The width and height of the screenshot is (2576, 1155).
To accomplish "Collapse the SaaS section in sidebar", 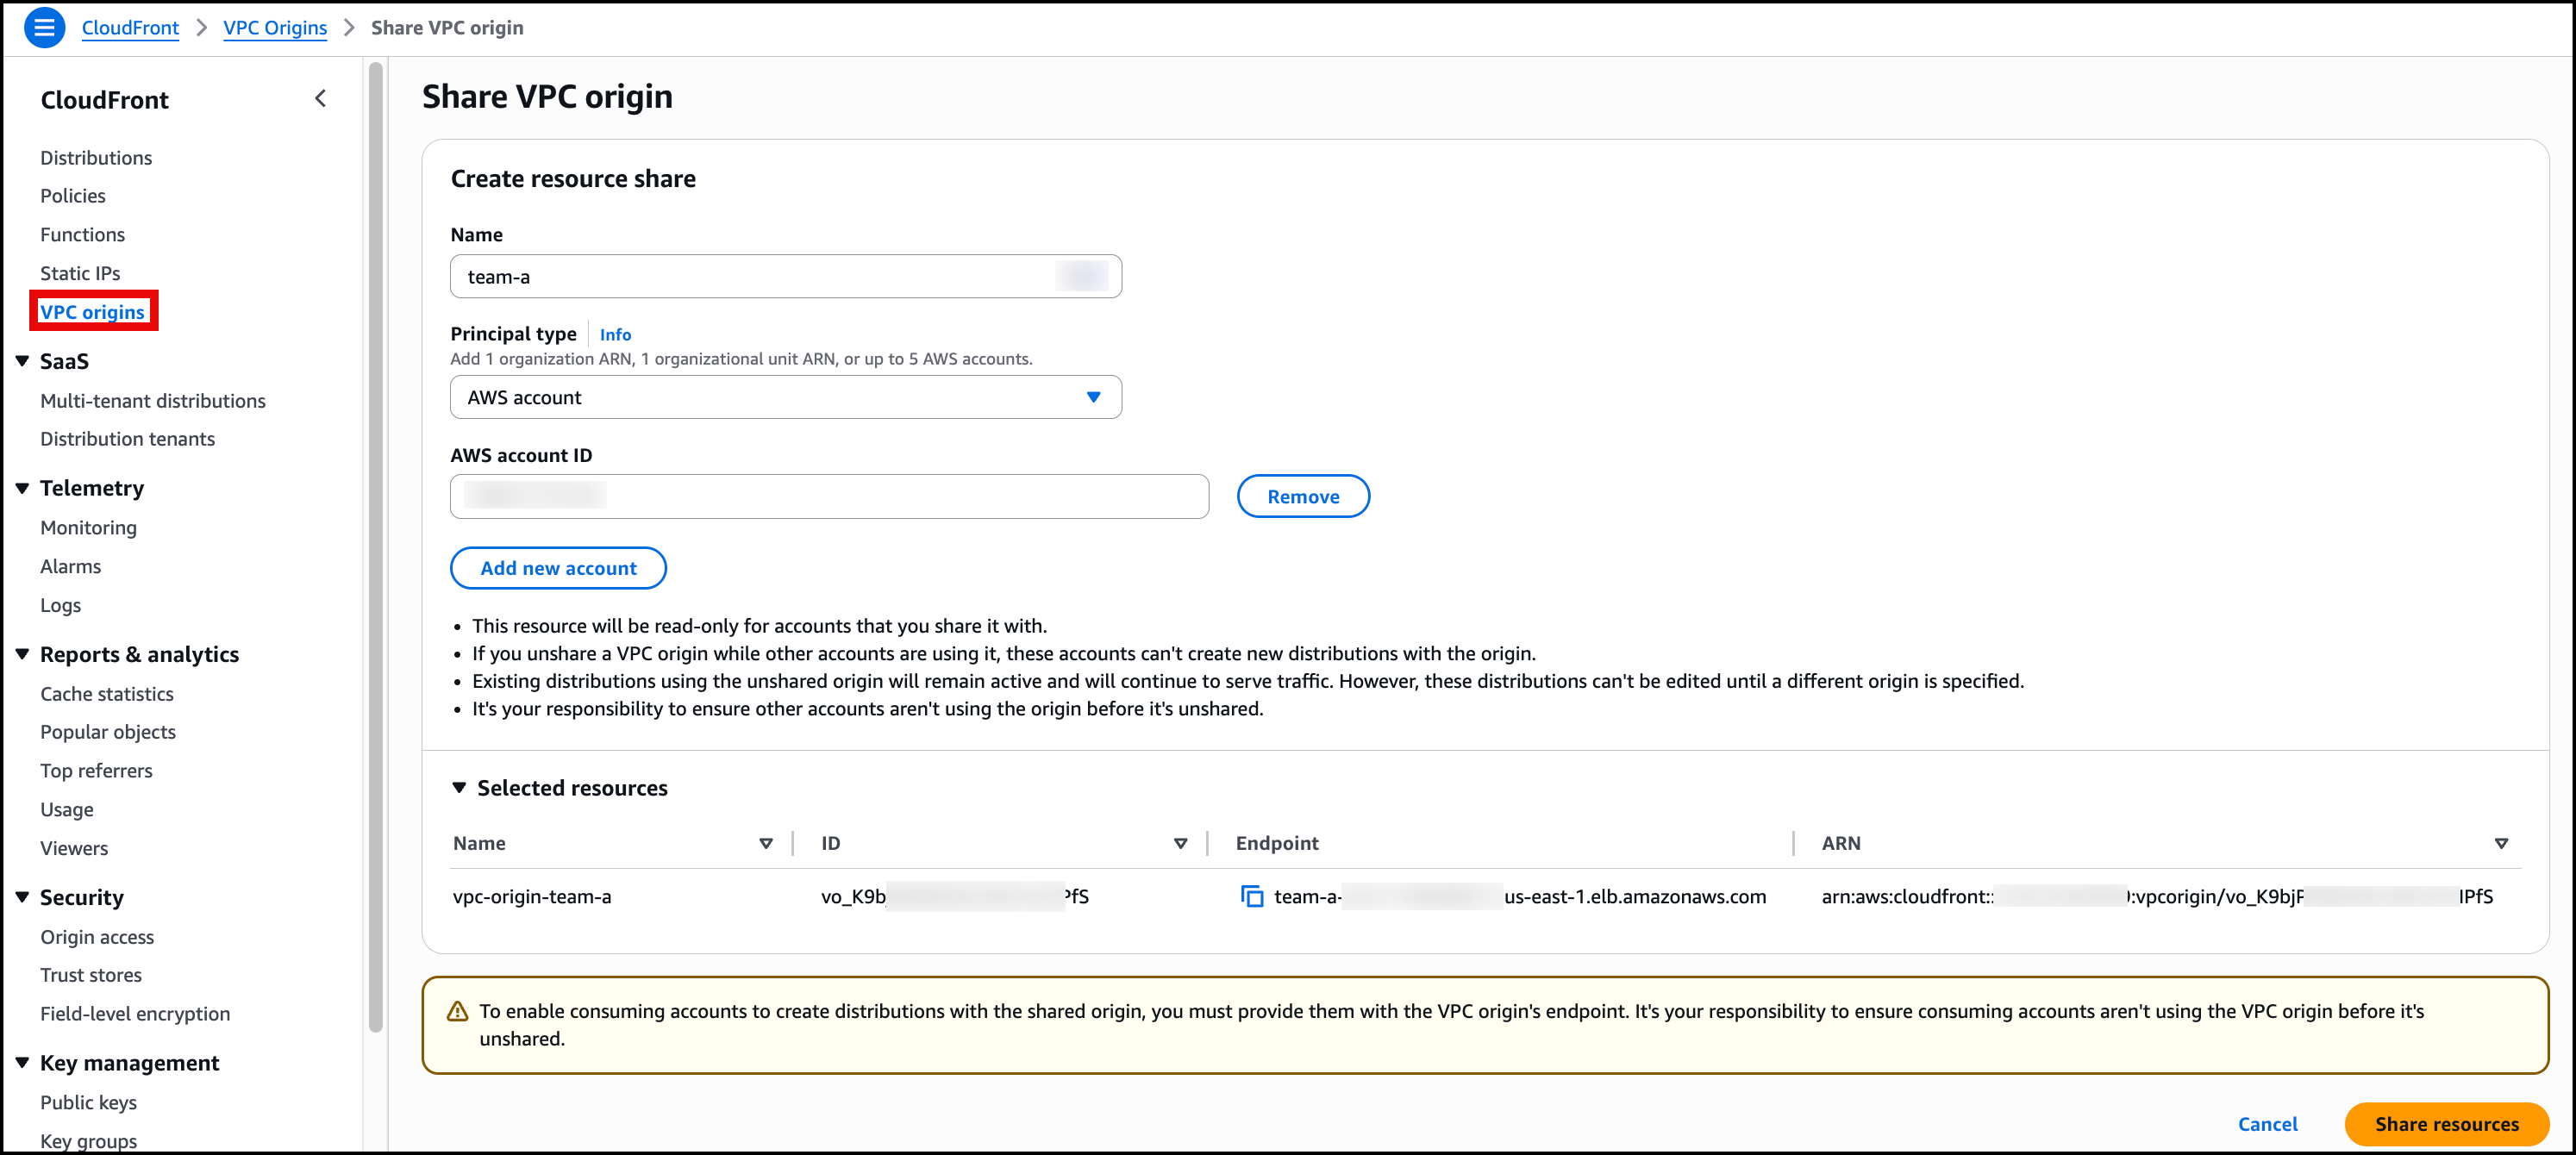I will [22, 361].
